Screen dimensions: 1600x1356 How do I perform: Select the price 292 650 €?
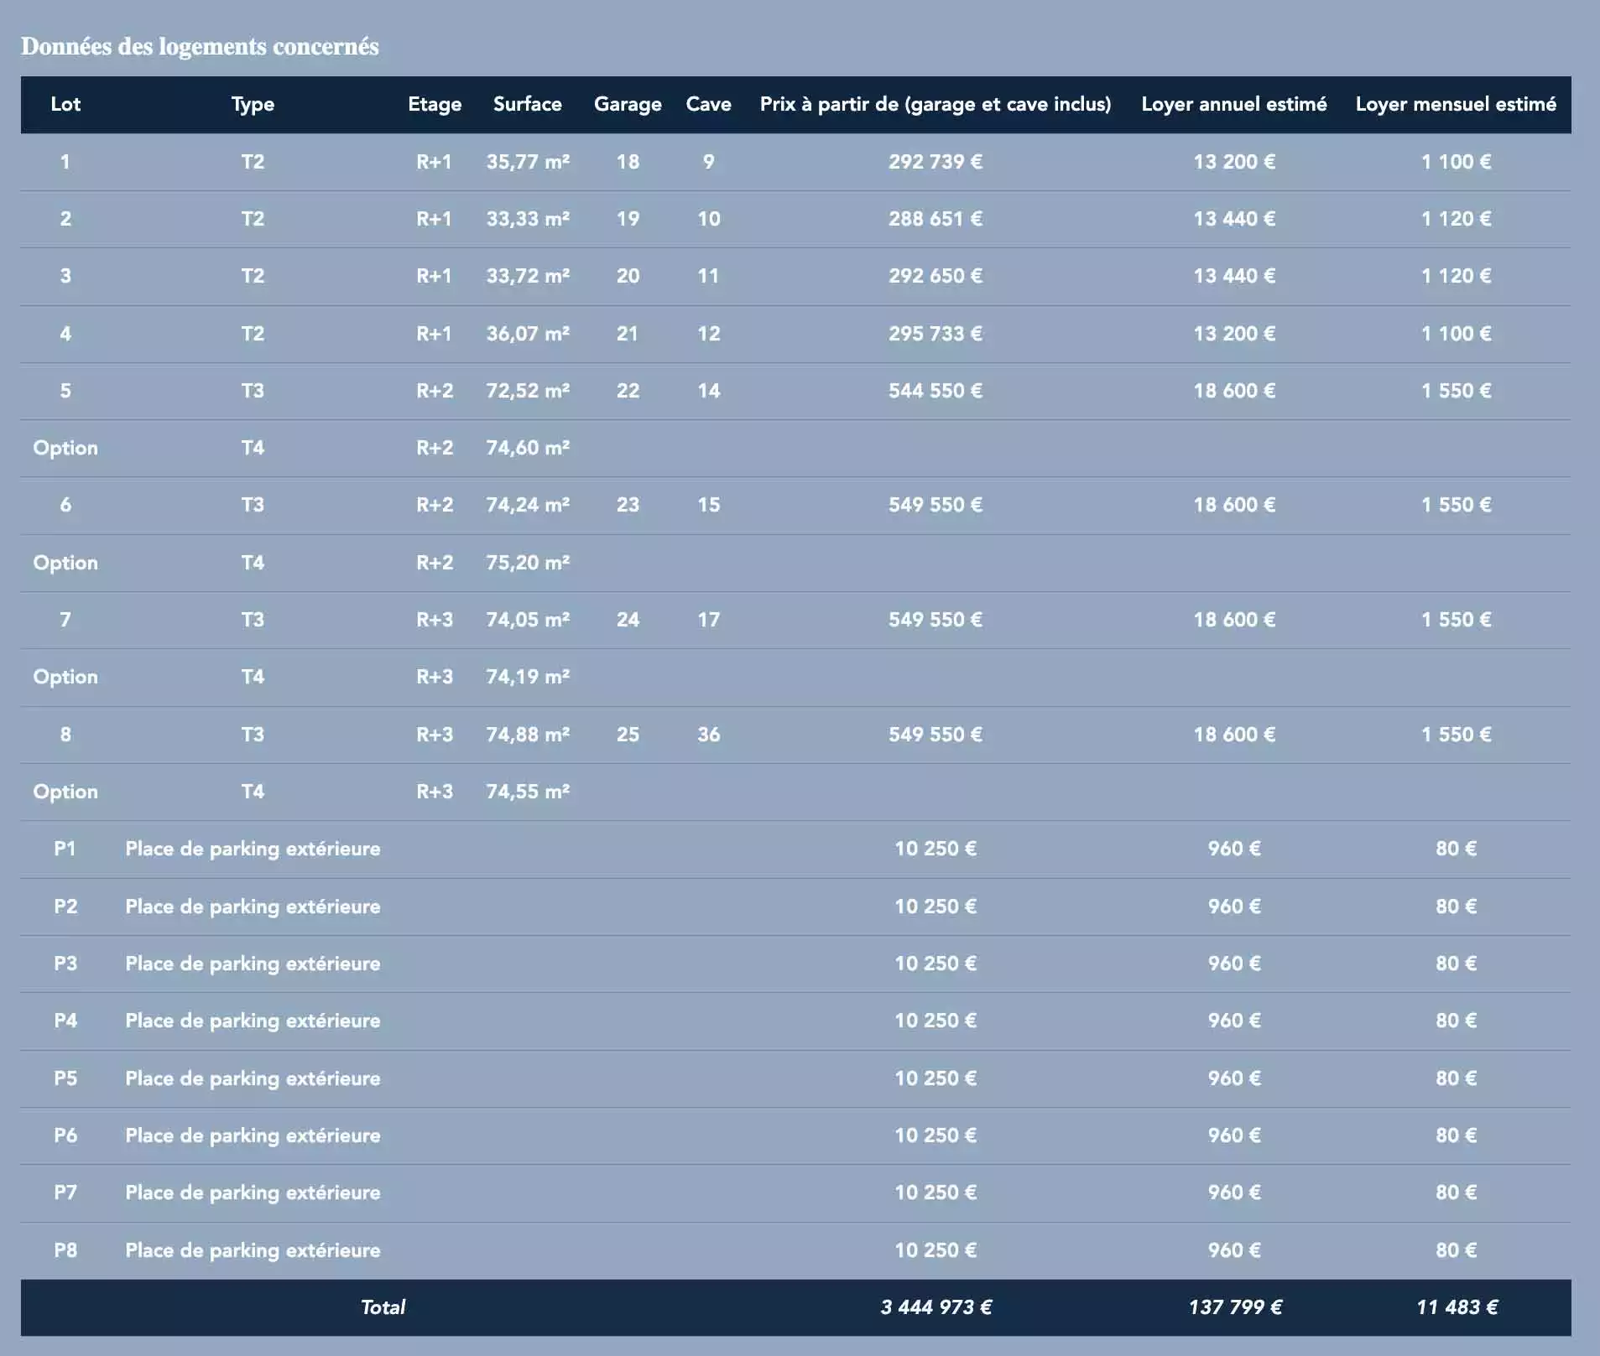click(x=936, y=276)
